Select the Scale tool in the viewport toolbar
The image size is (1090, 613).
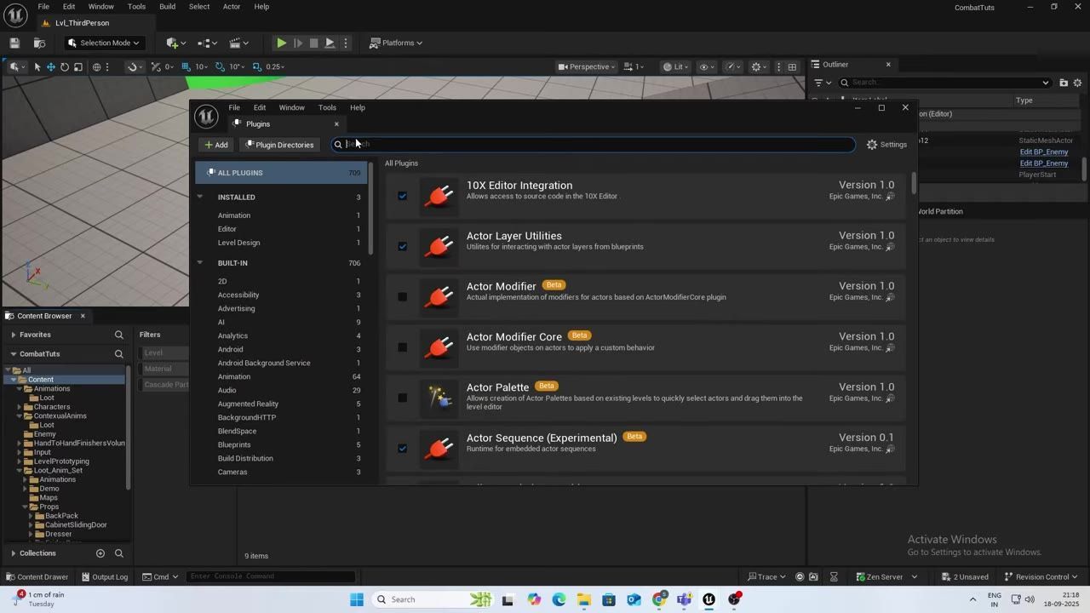point(78,66)
